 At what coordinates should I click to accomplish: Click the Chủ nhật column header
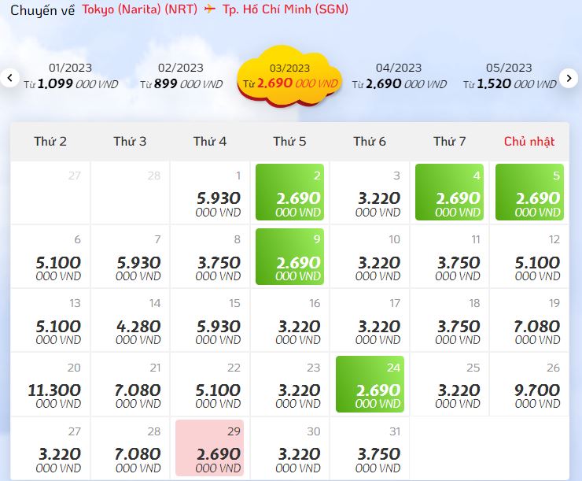529,142
